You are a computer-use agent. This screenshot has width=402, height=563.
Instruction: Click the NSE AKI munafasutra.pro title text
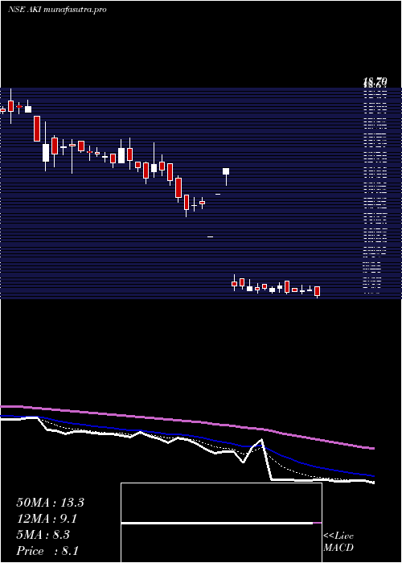point(57,10)
